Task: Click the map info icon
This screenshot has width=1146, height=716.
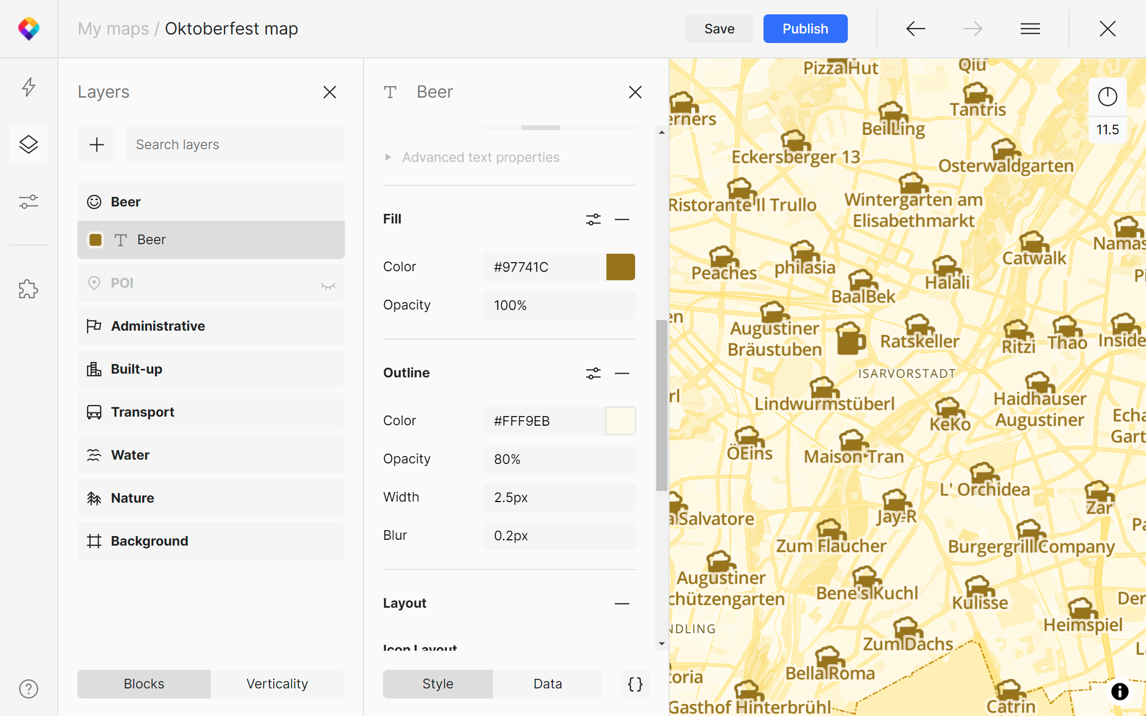Action: (x=1119, y=691)
